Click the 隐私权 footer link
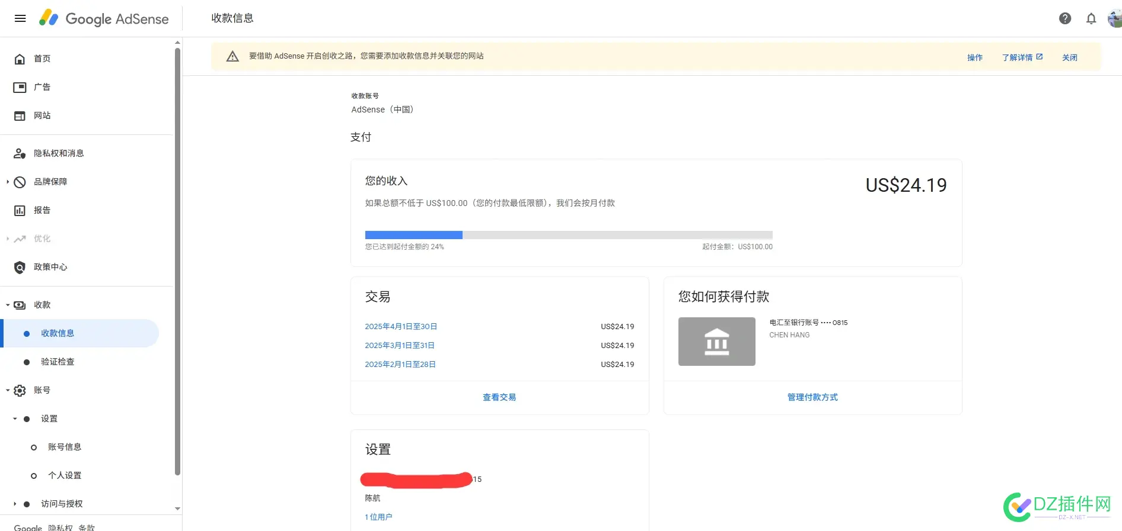The image size is (1122, 531). (60, 527)
